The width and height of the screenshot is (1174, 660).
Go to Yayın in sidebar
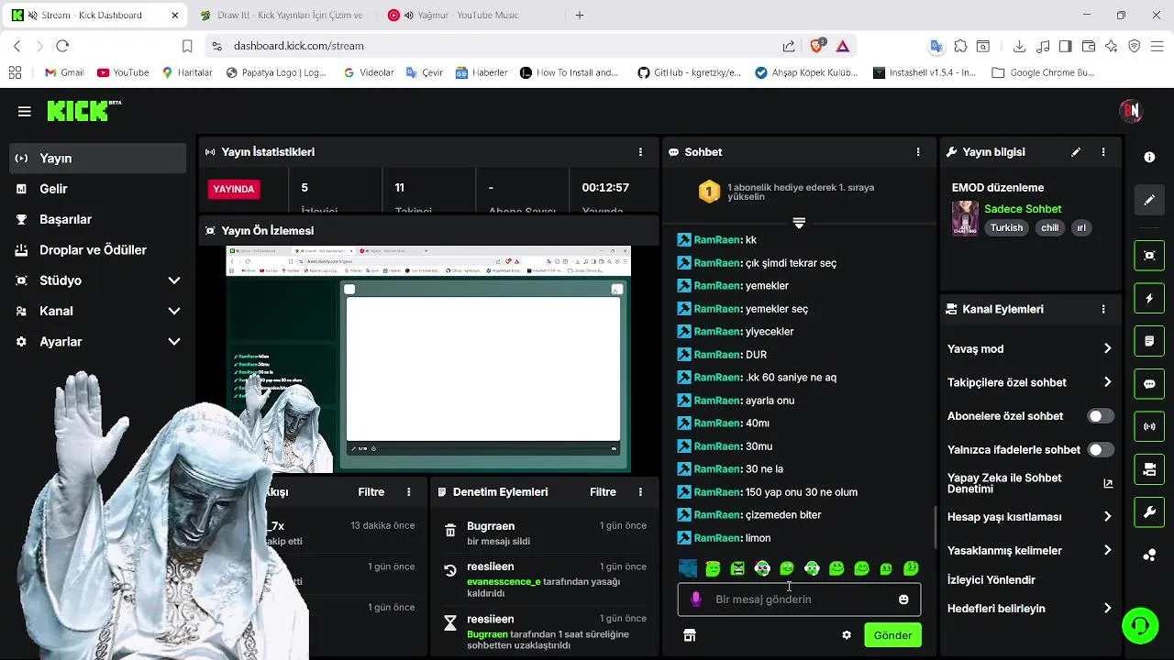click(98, 159)
